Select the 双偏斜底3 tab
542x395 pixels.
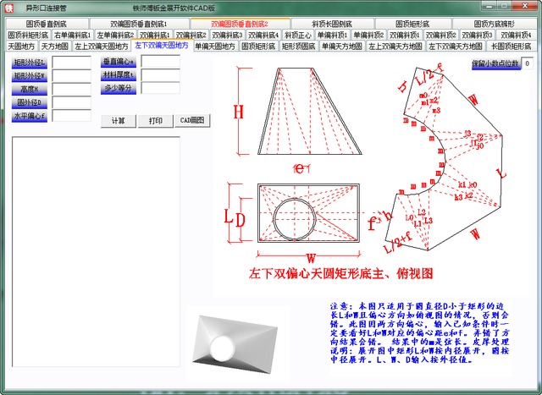[227, 36]
